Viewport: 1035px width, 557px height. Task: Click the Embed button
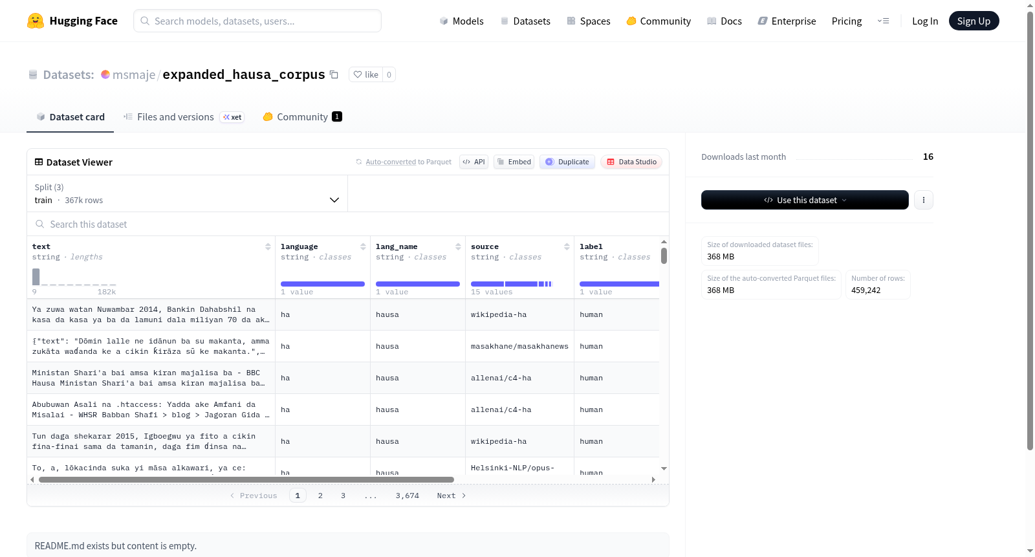(x=514, y=162)
